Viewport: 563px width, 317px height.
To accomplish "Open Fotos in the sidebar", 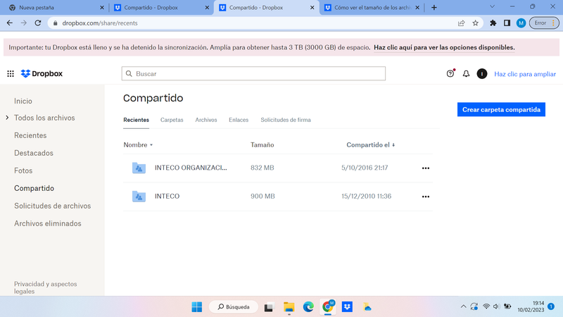I will pos(23,170).
